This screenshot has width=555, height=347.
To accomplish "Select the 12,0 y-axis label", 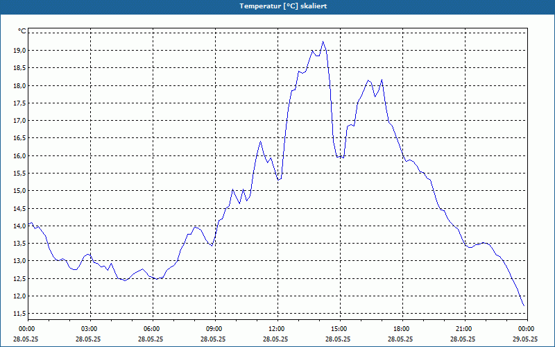I will pyautogui.click(x=20, y=296).
